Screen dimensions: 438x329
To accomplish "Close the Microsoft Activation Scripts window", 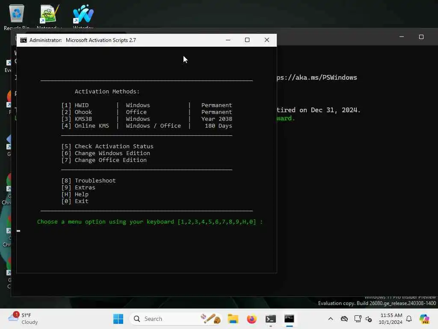I will click(x=267, y=40).
